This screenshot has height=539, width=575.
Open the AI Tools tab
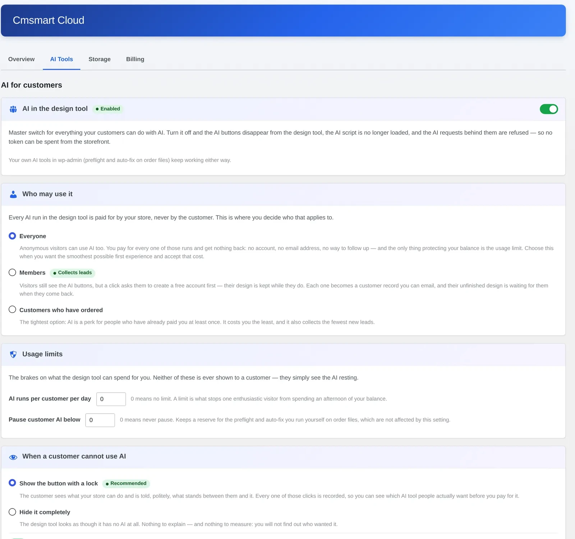61,59
